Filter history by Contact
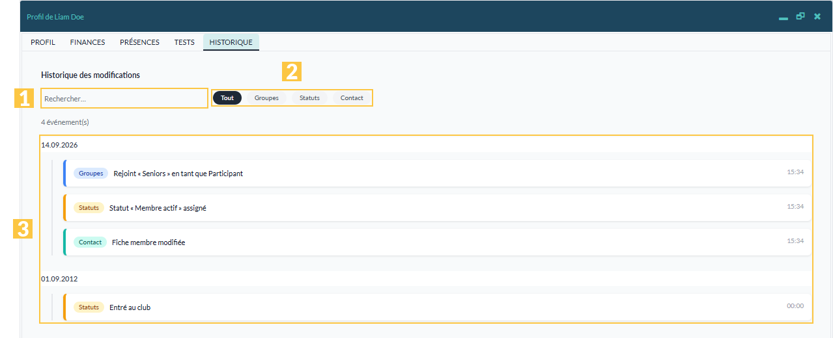Screen dimensions: 833x338 click(352, 97)
